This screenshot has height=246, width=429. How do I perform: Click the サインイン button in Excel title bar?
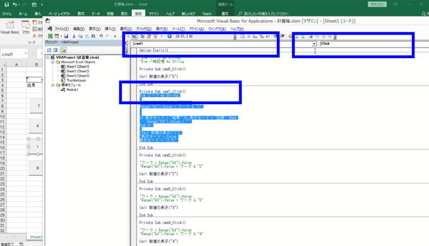coord(377,4)
